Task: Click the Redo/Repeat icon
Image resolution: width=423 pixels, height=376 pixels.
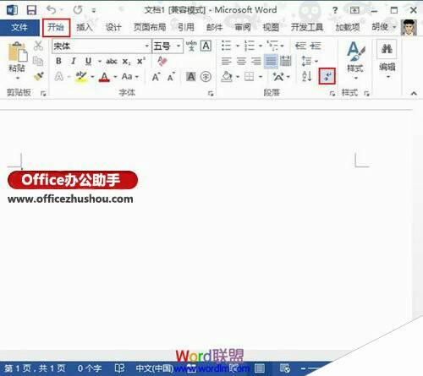Action: pyautogui.click(x=78, y=10)
